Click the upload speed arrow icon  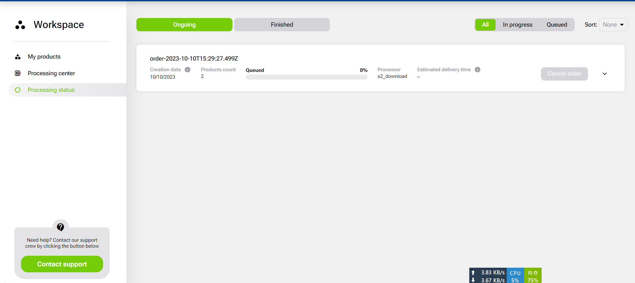click(473, 272)
